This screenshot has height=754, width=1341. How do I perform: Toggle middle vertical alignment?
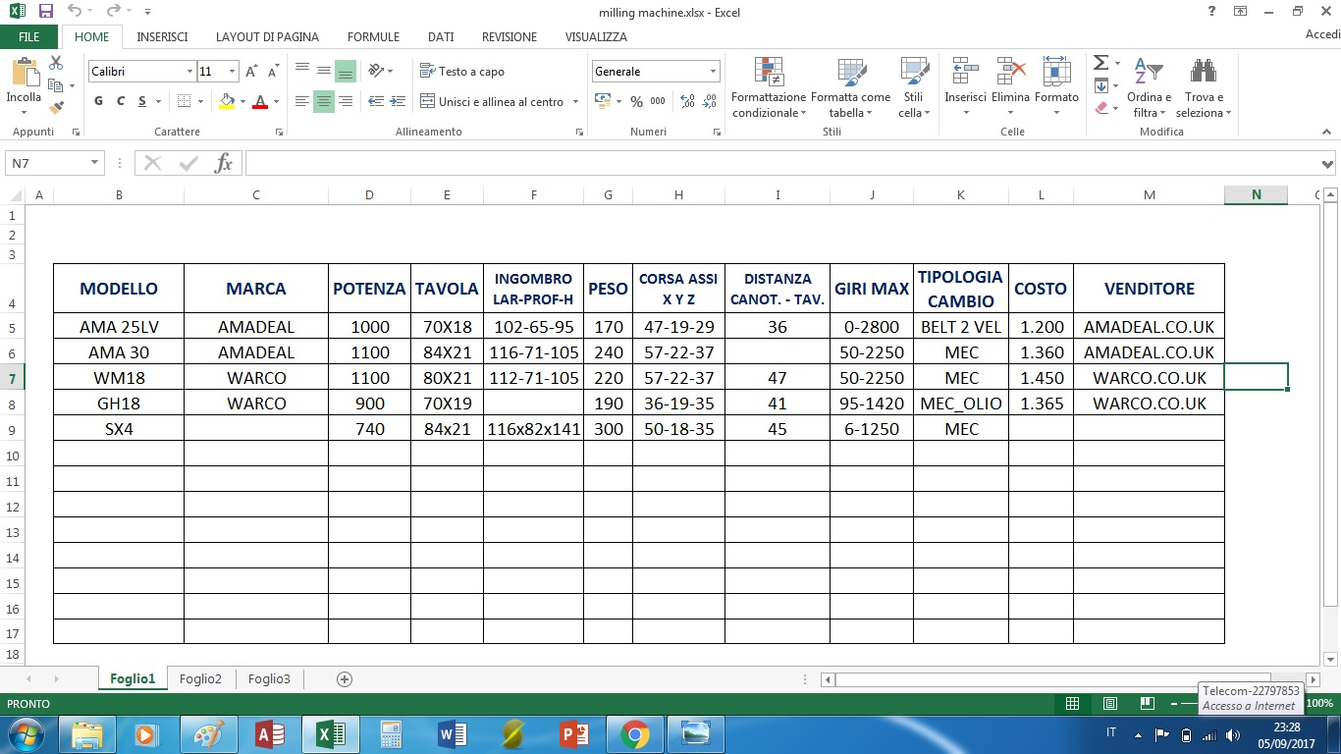tap(324, 72)
